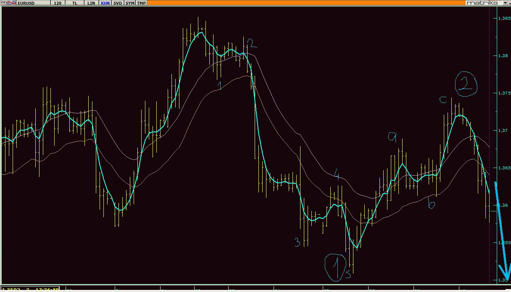Open the SYM menu item
511x292 pixels.
click(x=130, y=3)
